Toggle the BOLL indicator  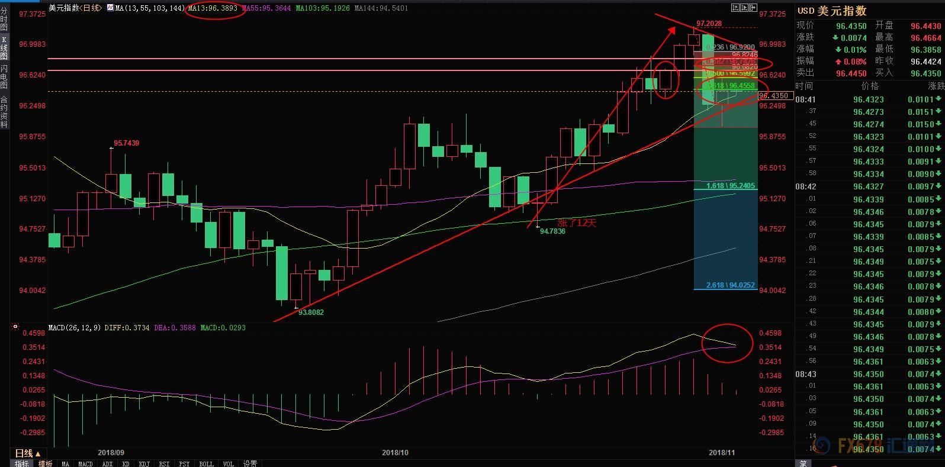click(206, 463)
